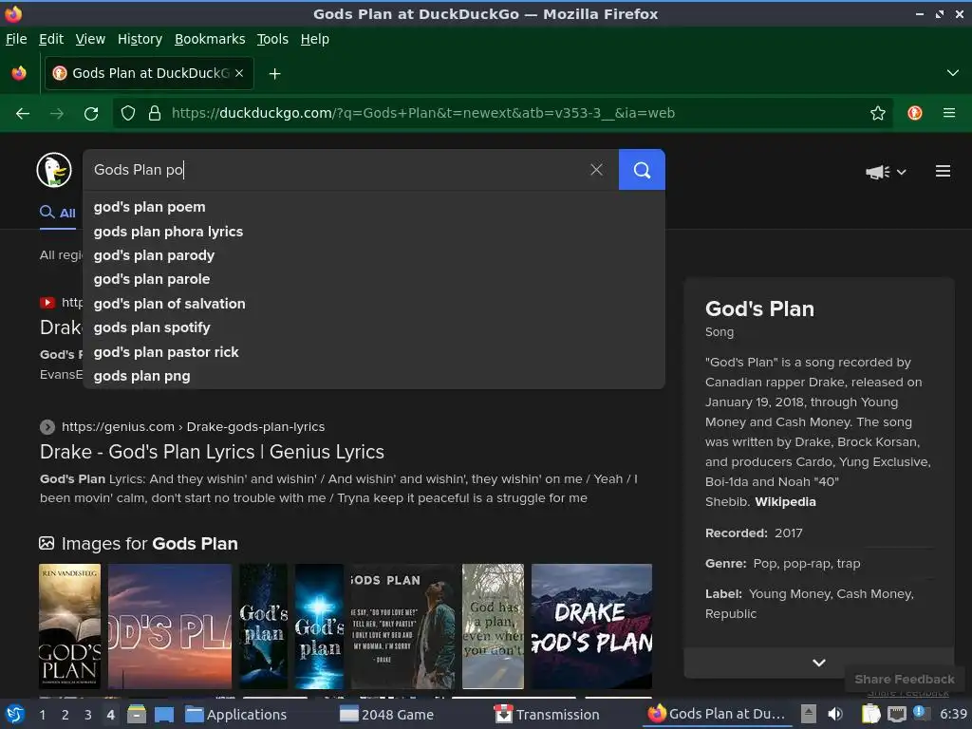
Task: Open Drake - God's Plan Lyrics Genius result
Action: tap(212, 452)
